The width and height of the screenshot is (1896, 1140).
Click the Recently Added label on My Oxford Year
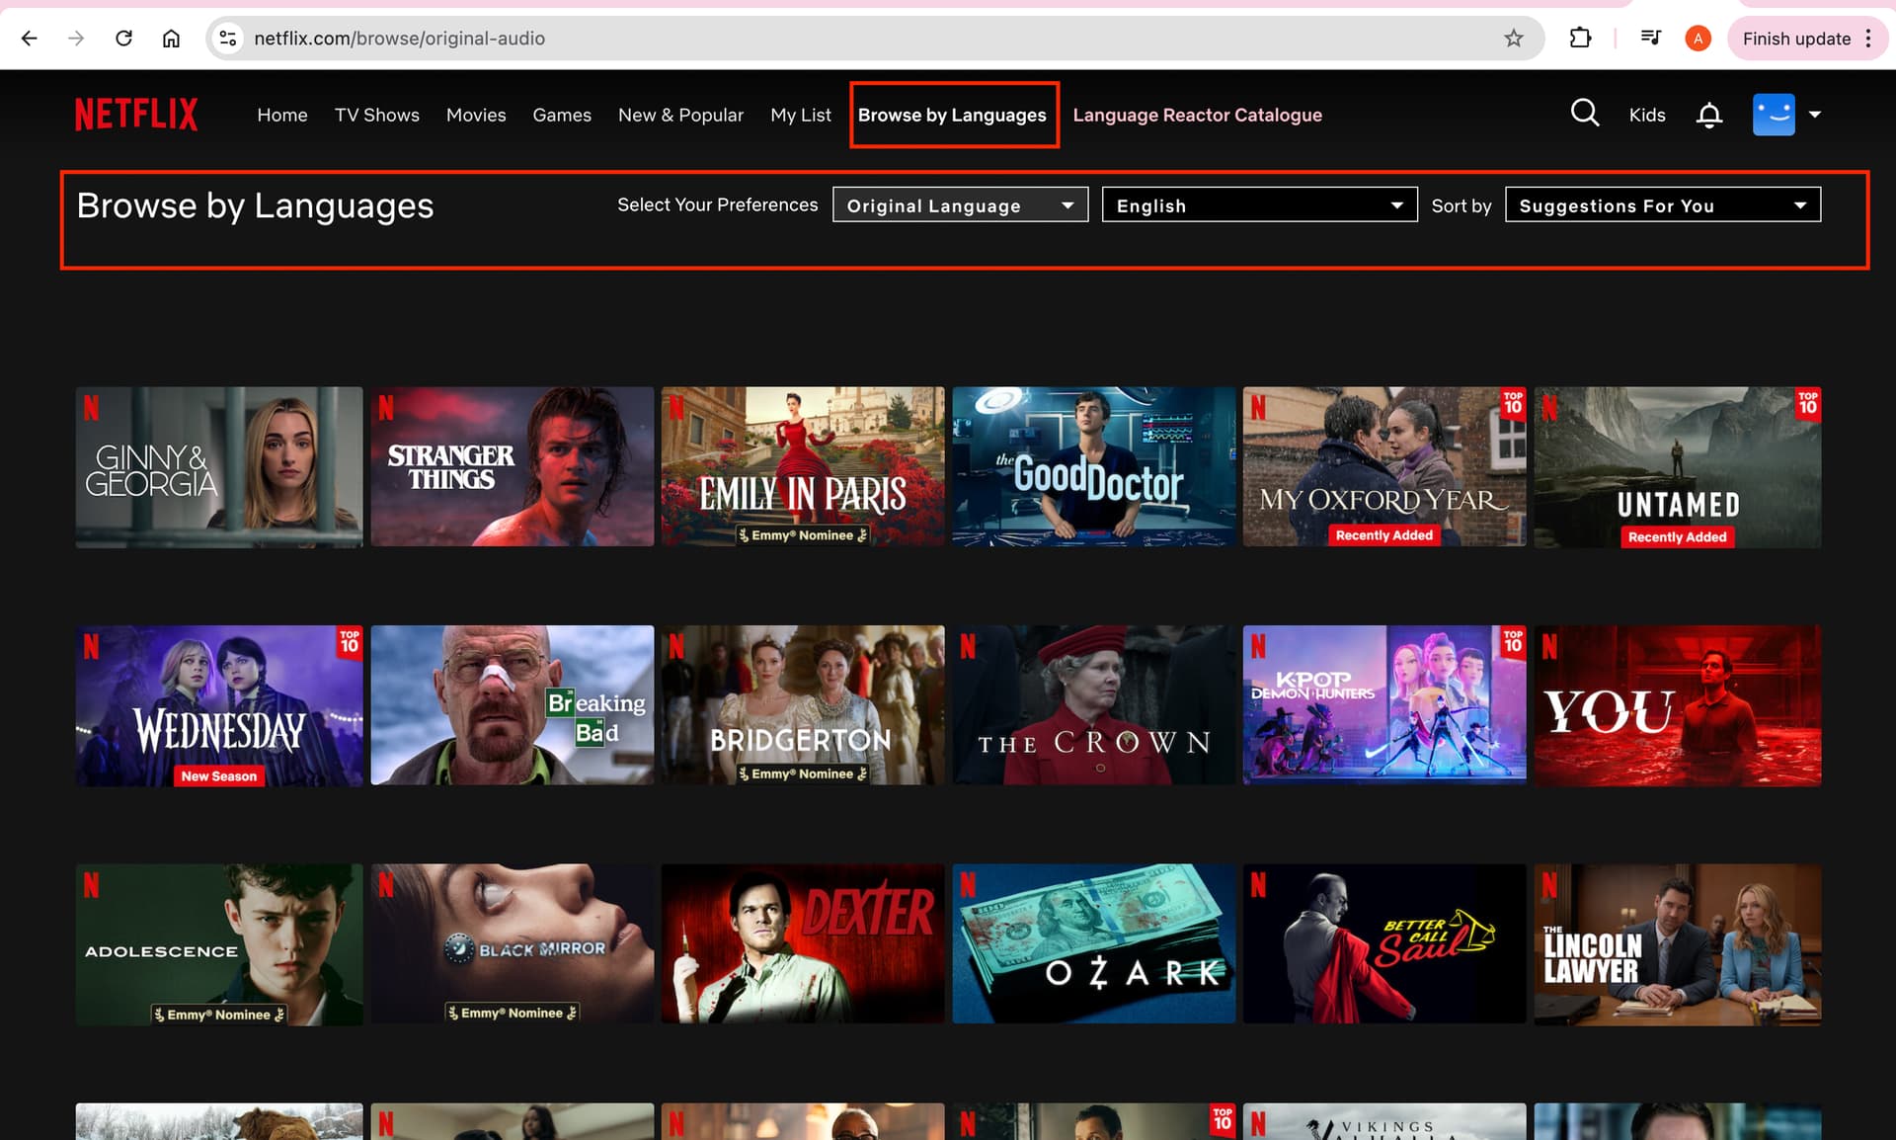[1383, 535]
